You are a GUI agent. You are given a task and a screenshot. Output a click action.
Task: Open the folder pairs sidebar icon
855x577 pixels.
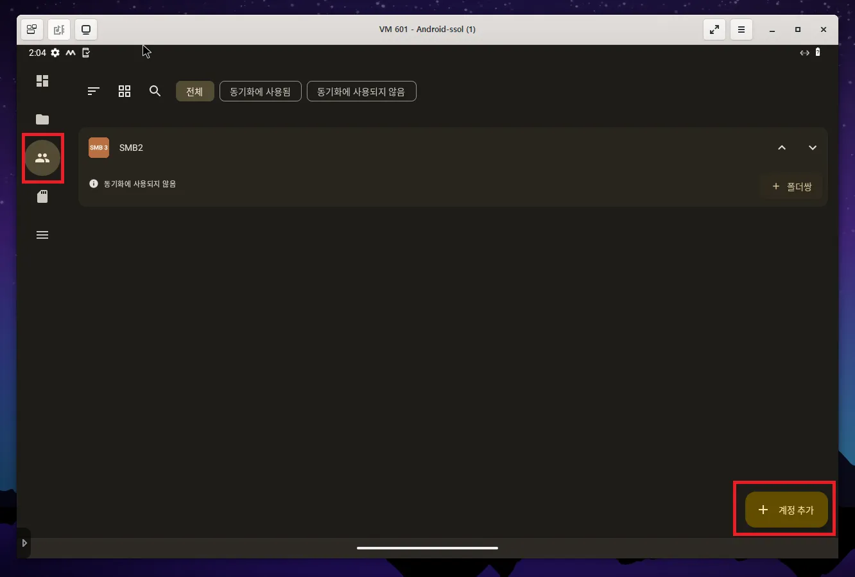coord(42,119)
